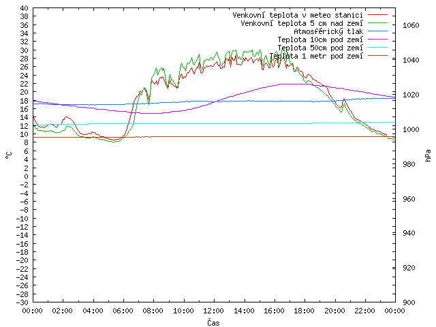The width and height of the screenshot is (436, 327).
Task: Click the left axis value '30'
Action: 25,50
